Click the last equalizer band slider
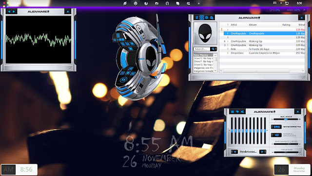 [x=265, y=131]
